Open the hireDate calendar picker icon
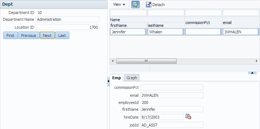 pos(188,116)
